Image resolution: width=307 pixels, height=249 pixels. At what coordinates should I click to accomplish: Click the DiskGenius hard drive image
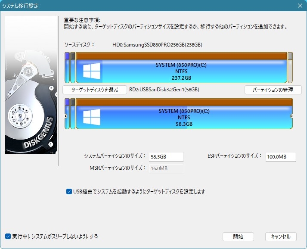pyautogui.click(x=31, y=85)
